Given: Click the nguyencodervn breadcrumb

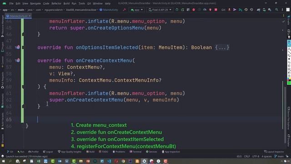Looking at the screenshot, I should click(54, 10).
